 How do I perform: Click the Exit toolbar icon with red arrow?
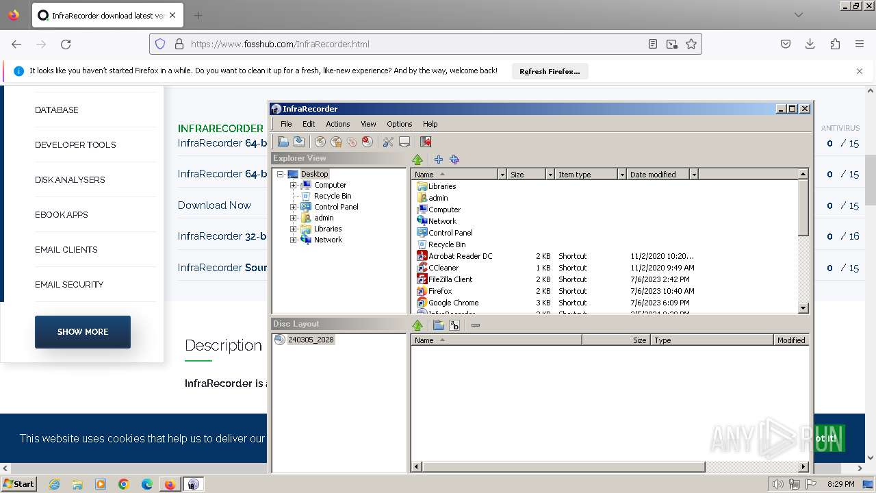pyautogui.click(x=426, y=142)
